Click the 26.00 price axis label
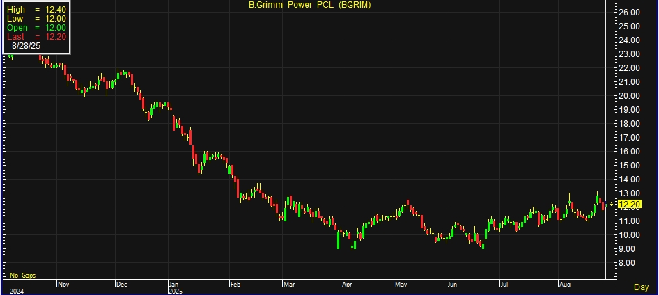 [x=630, y=12]
